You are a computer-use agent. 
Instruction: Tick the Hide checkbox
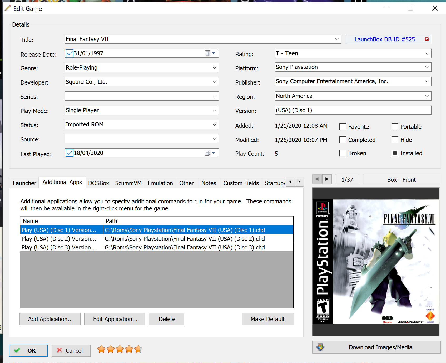click(x=395, y=140)
